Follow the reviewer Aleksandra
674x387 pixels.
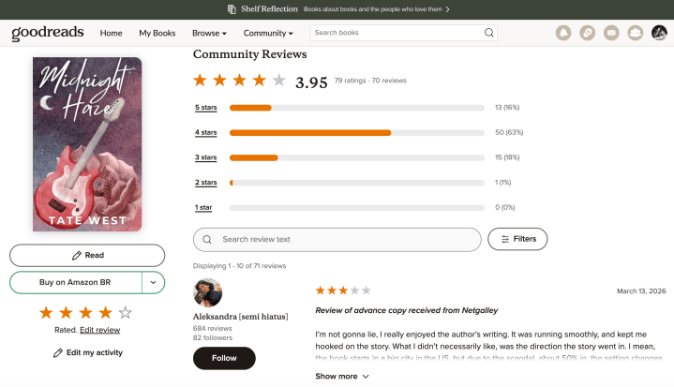click(x=224, y=358)
